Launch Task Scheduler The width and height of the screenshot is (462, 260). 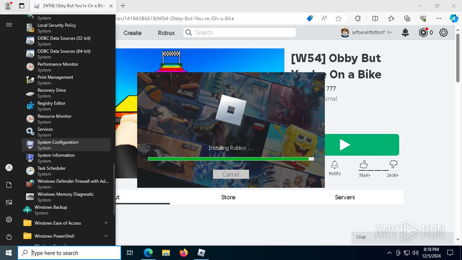point(66,171)
